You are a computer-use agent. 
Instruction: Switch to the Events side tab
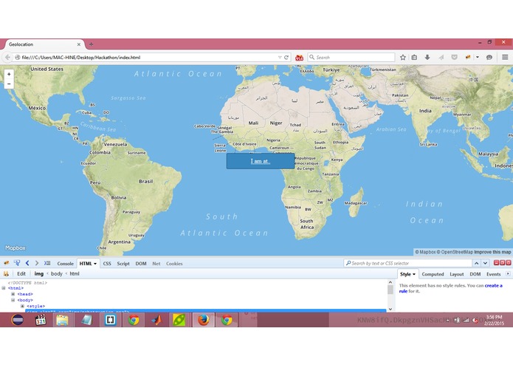click(493, 274)
